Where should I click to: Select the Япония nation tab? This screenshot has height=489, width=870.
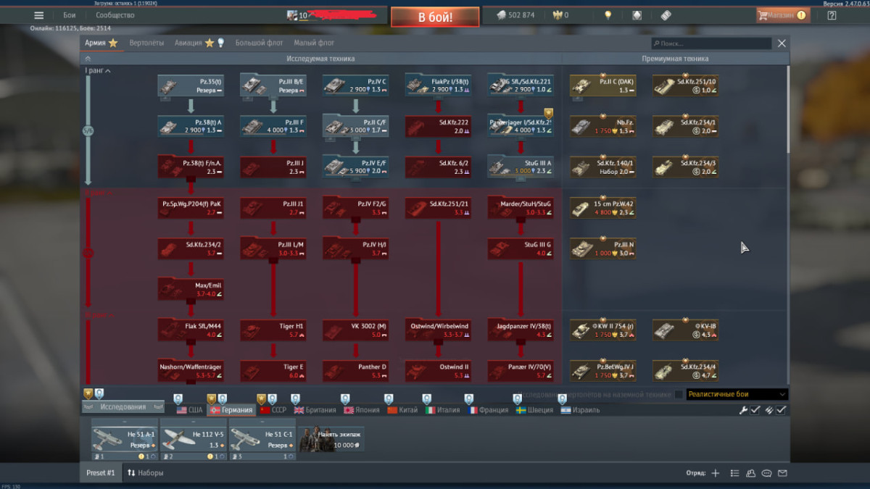[x=362, y=410]
